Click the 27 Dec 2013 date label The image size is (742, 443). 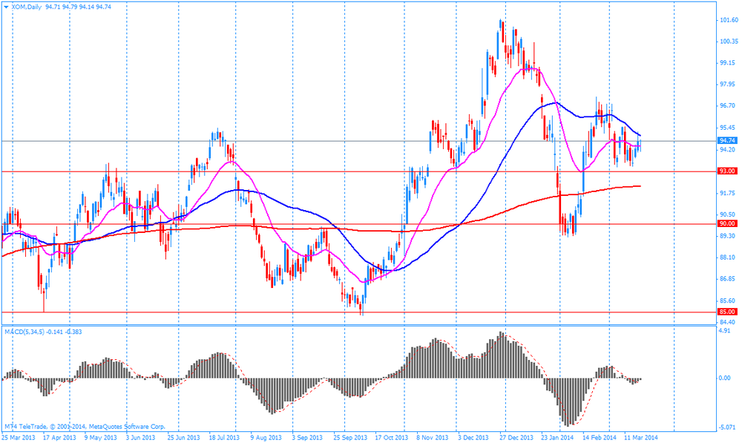[516, 437]
